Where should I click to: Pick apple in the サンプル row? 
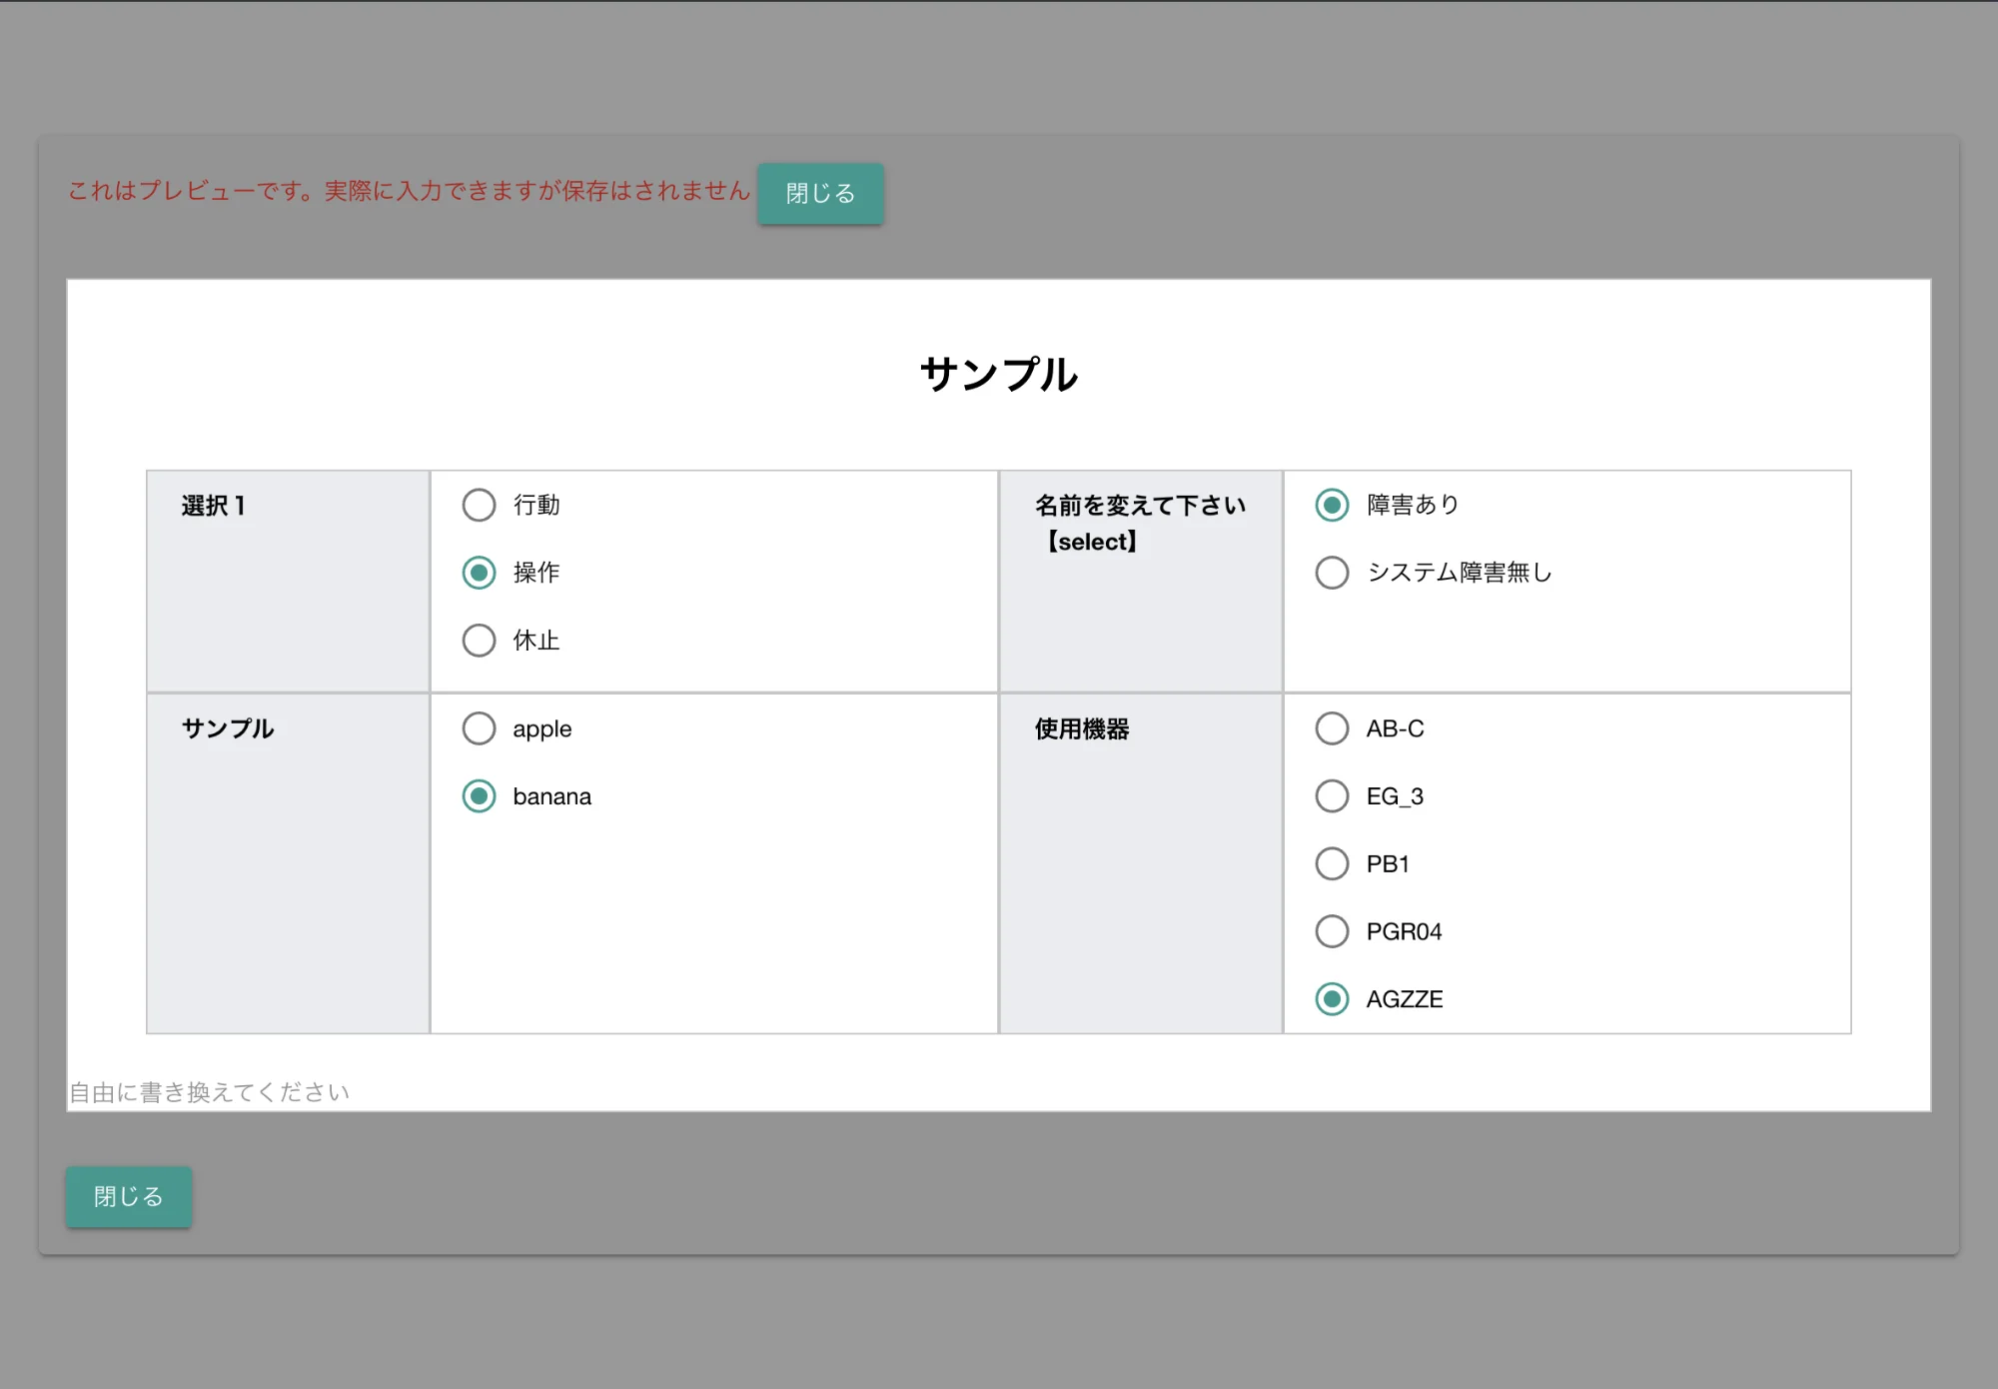[480, 728]
